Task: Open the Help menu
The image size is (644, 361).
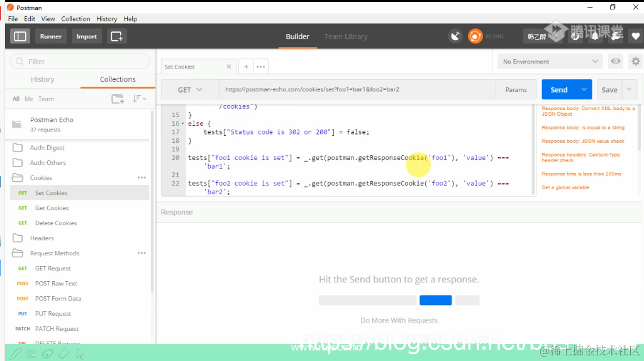Action: click(130, 18)
